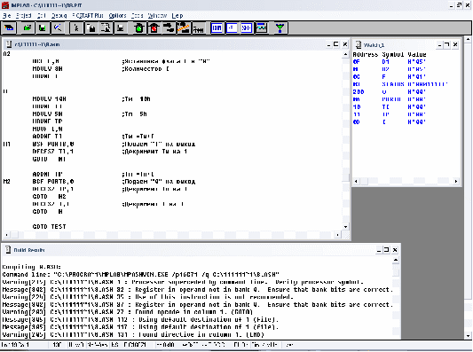Click the Build Results window title icon

tap(8, 249)
